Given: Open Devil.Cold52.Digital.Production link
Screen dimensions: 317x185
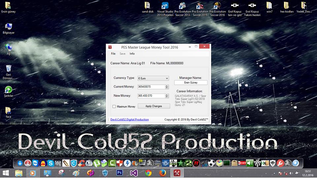Looking at the screenshot, I should click(129, 119).
